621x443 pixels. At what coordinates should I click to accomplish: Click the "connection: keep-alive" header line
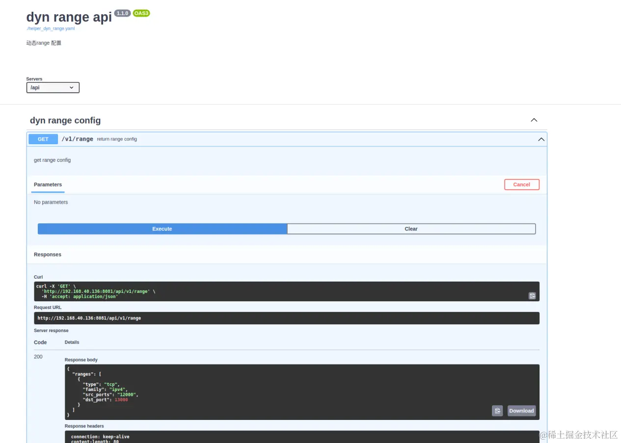100,437
